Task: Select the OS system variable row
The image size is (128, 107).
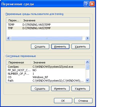Action: (x=46, y=77)
